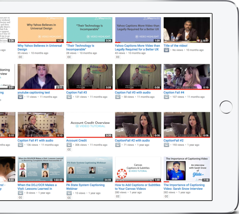Open the 'Why Yahoo Believes in Universal Design' title link

(x=40, y=47)
